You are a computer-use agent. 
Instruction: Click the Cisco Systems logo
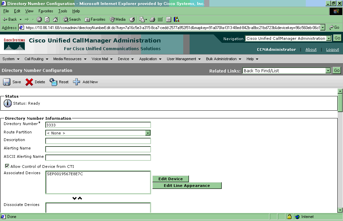click(x=14, y=44)
